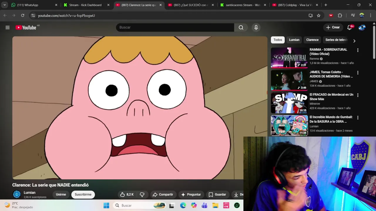Select the Todos filter chip
The image size is (376, 211).
[x=278, y=40]
